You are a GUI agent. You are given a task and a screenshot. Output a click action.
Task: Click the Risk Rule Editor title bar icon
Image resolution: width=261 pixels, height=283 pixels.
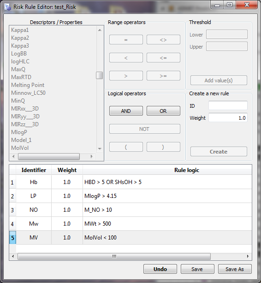pyautogui.click(x=8, y=7)
